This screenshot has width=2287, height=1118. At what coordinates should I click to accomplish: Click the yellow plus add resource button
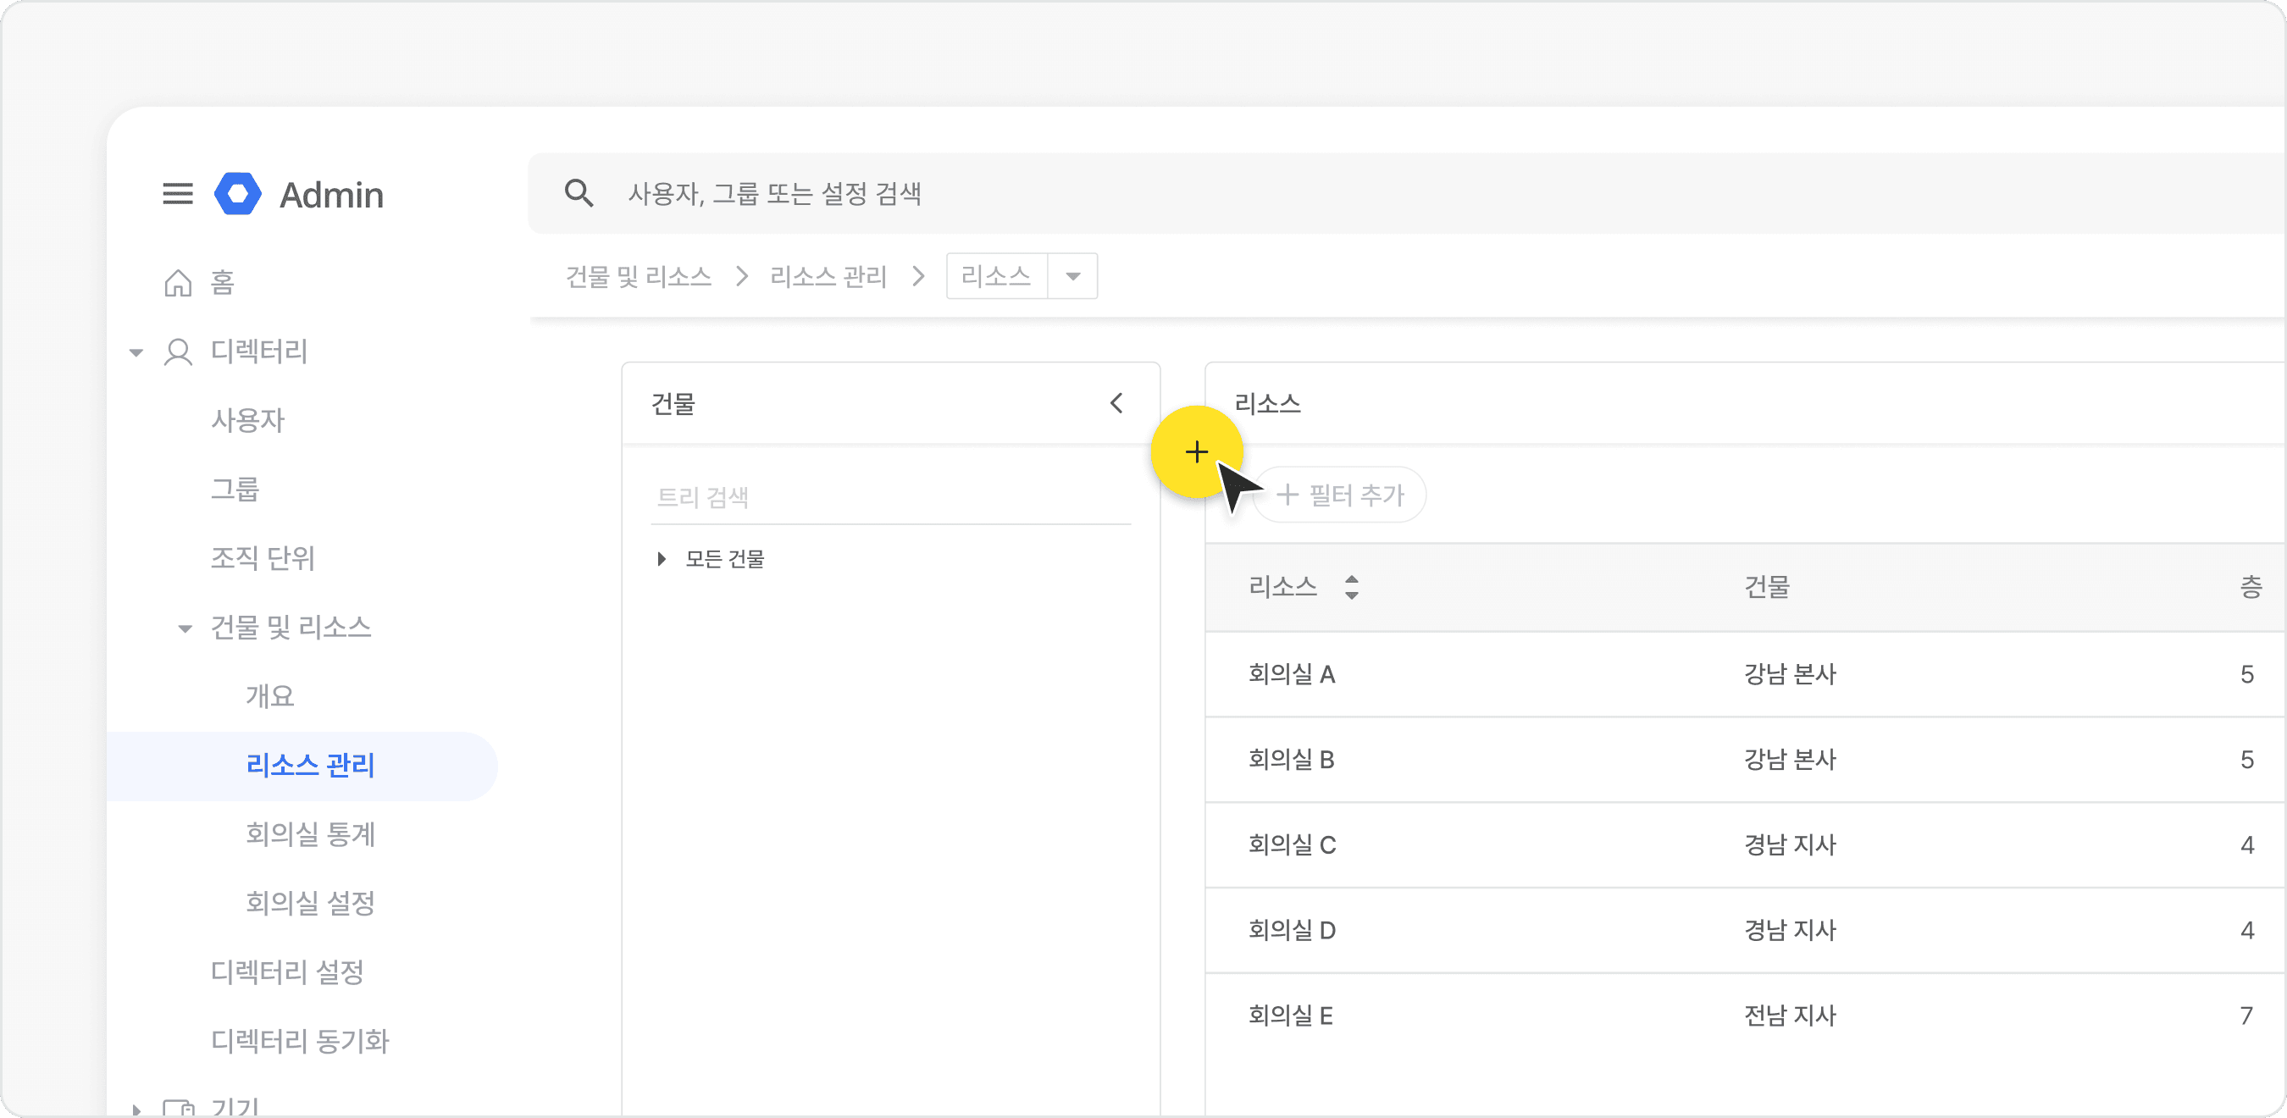point(1197,452)
